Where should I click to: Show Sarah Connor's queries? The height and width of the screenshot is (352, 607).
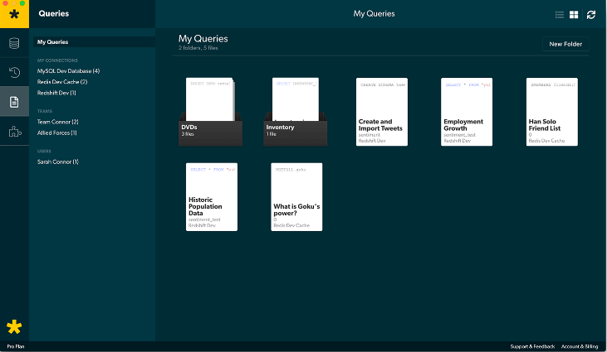pos(57,162)
